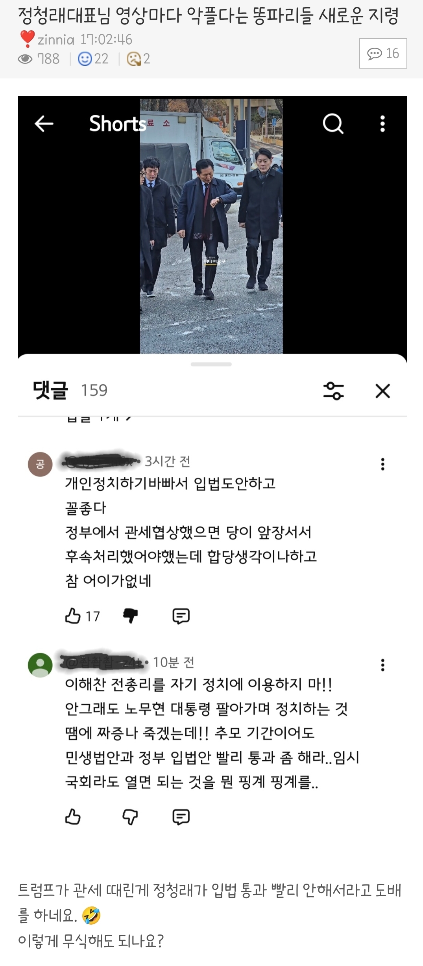This screenshot has width=423, height=966.
Task: Click the comments sheet drag handle
Action: tap(211, 364)
